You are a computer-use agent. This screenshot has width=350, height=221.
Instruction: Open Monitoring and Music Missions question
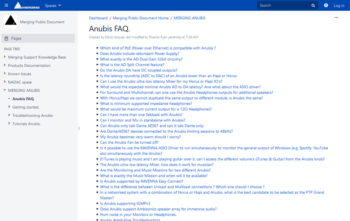(155, 170)
